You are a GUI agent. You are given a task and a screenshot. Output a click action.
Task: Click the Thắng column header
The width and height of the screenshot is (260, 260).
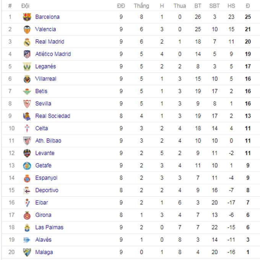tap(141, 6)
